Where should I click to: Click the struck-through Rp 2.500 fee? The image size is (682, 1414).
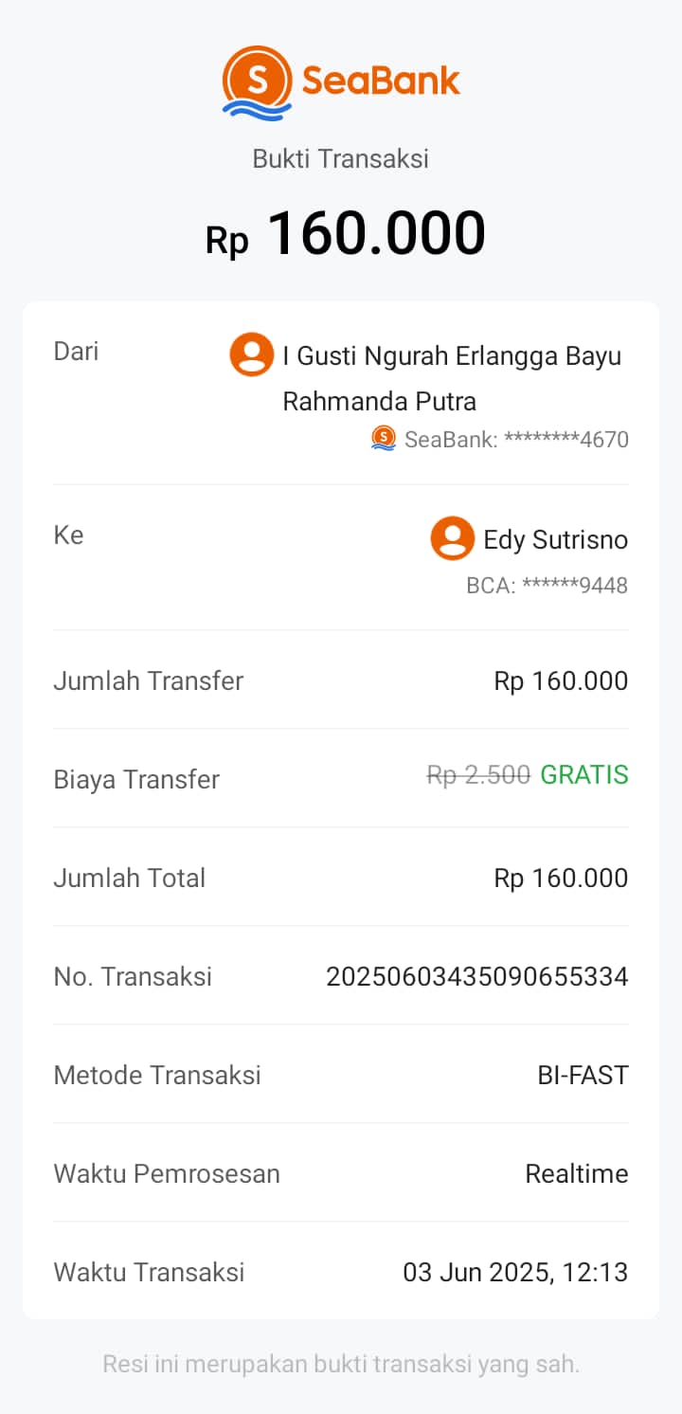[478, 775]
